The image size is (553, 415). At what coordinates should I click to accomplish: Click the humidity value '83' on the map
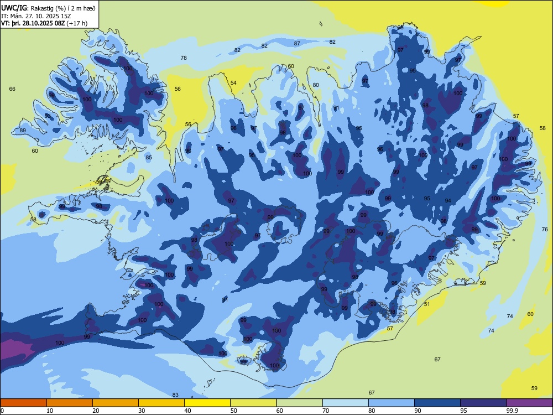pyautogui.click(x=175, y=395)
